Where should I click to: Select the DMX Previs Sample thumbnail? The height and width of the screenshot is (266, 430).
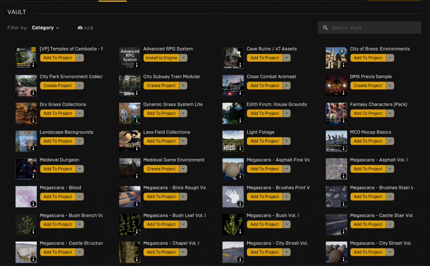pyautogui.click(x=336, y=85)
